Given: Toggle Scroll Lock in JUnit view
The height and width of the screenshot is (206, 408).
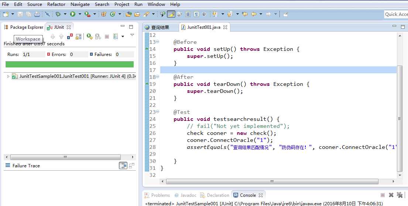Looking at the screenshot, I should pos(78,36).
